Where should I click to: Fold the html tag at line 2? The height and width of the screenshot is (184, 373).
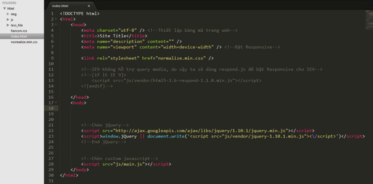coord(56,19)
